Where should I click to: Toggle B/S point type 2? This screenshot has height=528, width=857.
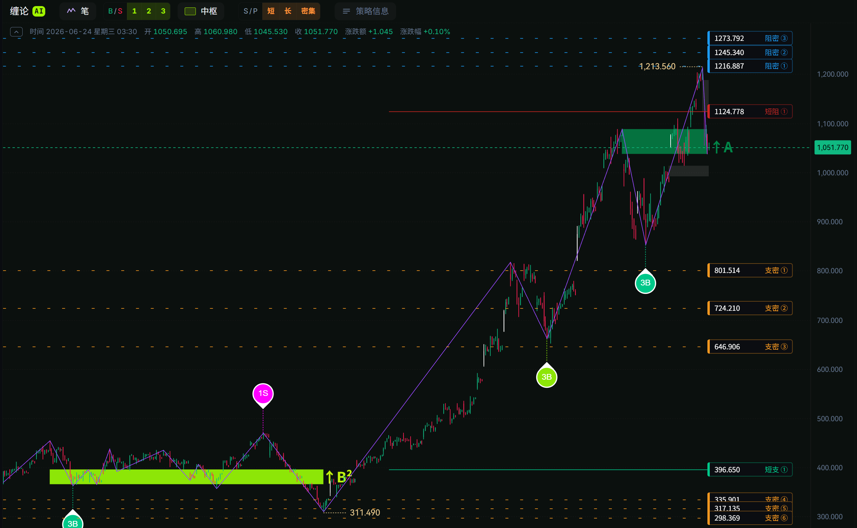coord(149,11)
